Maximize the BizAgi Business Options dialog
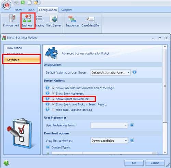The image size is (171, 168). pos(160,38)
